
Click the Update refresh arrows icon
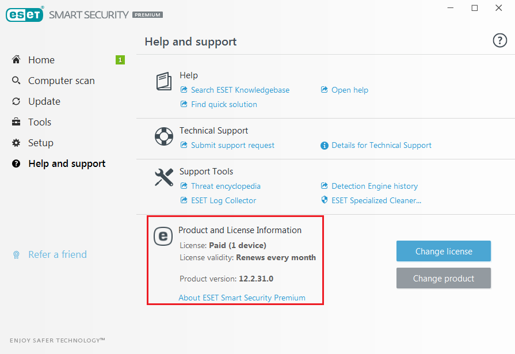[16, 101]
